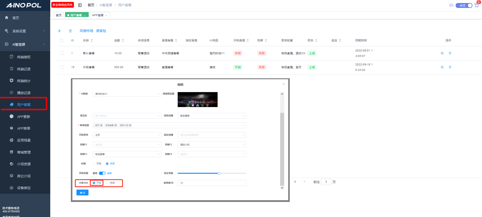Open 终端授权 in the sidebar menu
Viewport: 482px width, 217px height.
pyautogui.click(x=24, y=57)
